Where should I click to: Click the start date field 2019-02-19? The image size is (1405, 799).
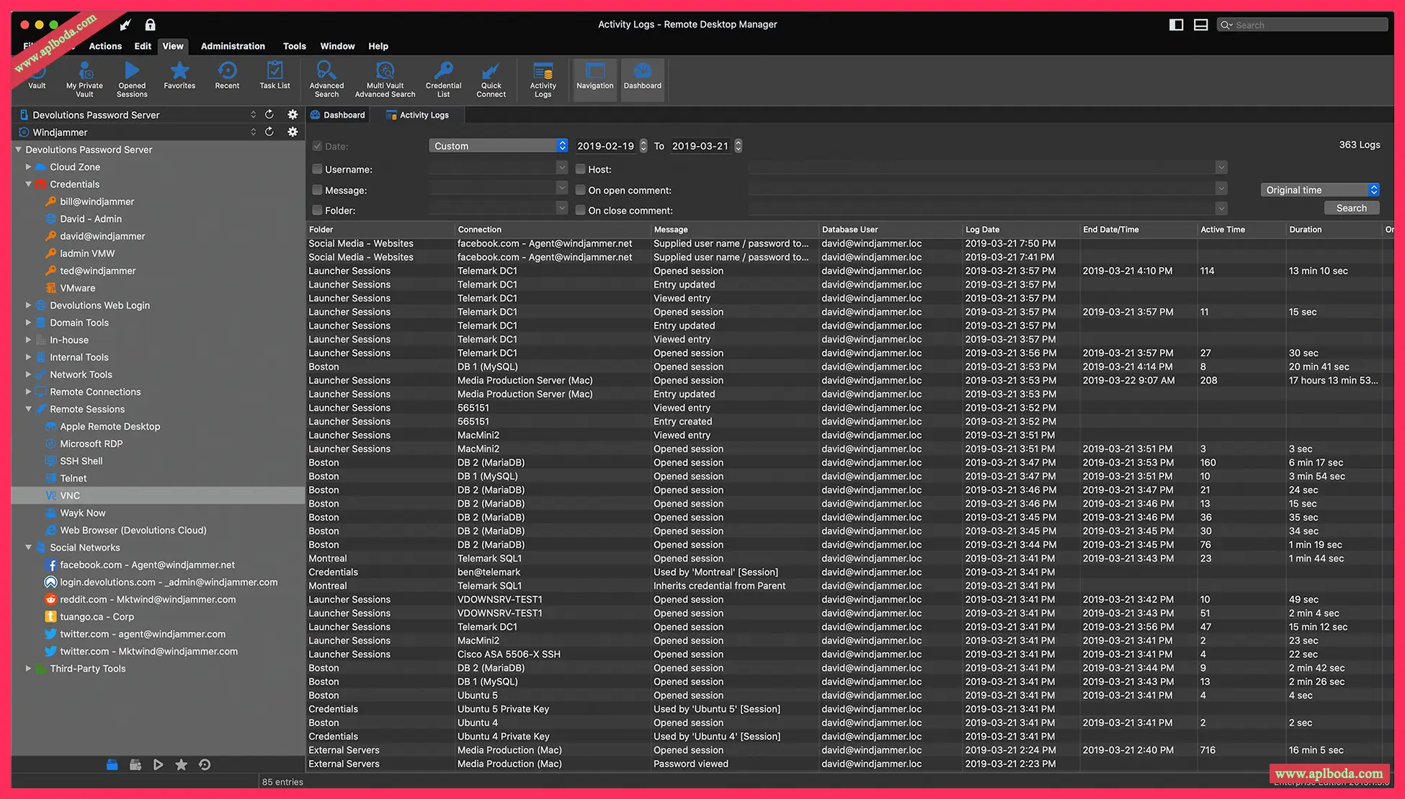(x=606, y=146)
